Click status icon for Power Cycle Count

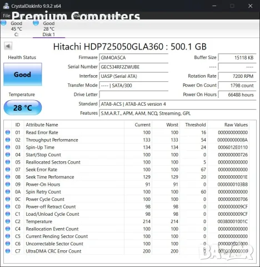coord(8,199)
